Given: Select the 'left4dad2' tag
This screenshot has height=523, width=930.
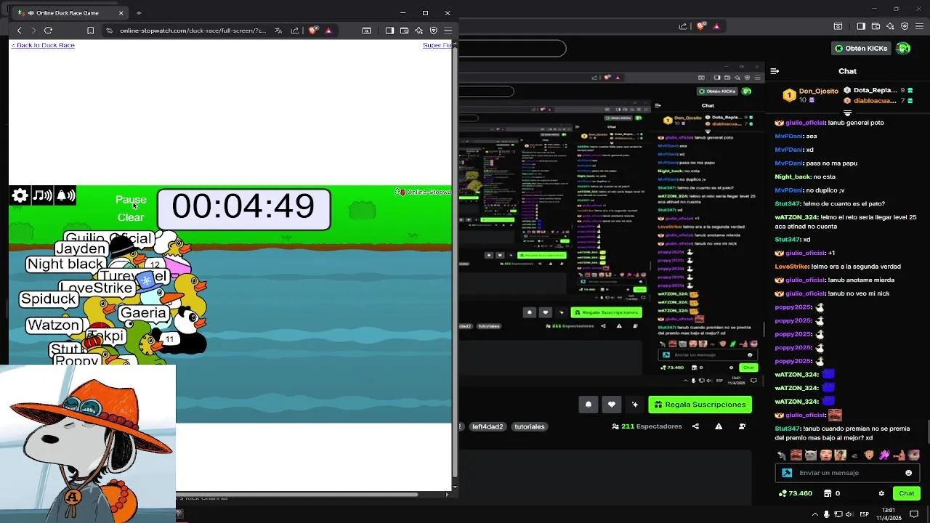Looking at the screenshot, I should (488, 426).
